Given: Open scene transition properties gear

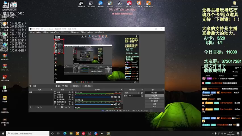Looking at the screenshot, I should pyautogui.click(x=142, y=93).
